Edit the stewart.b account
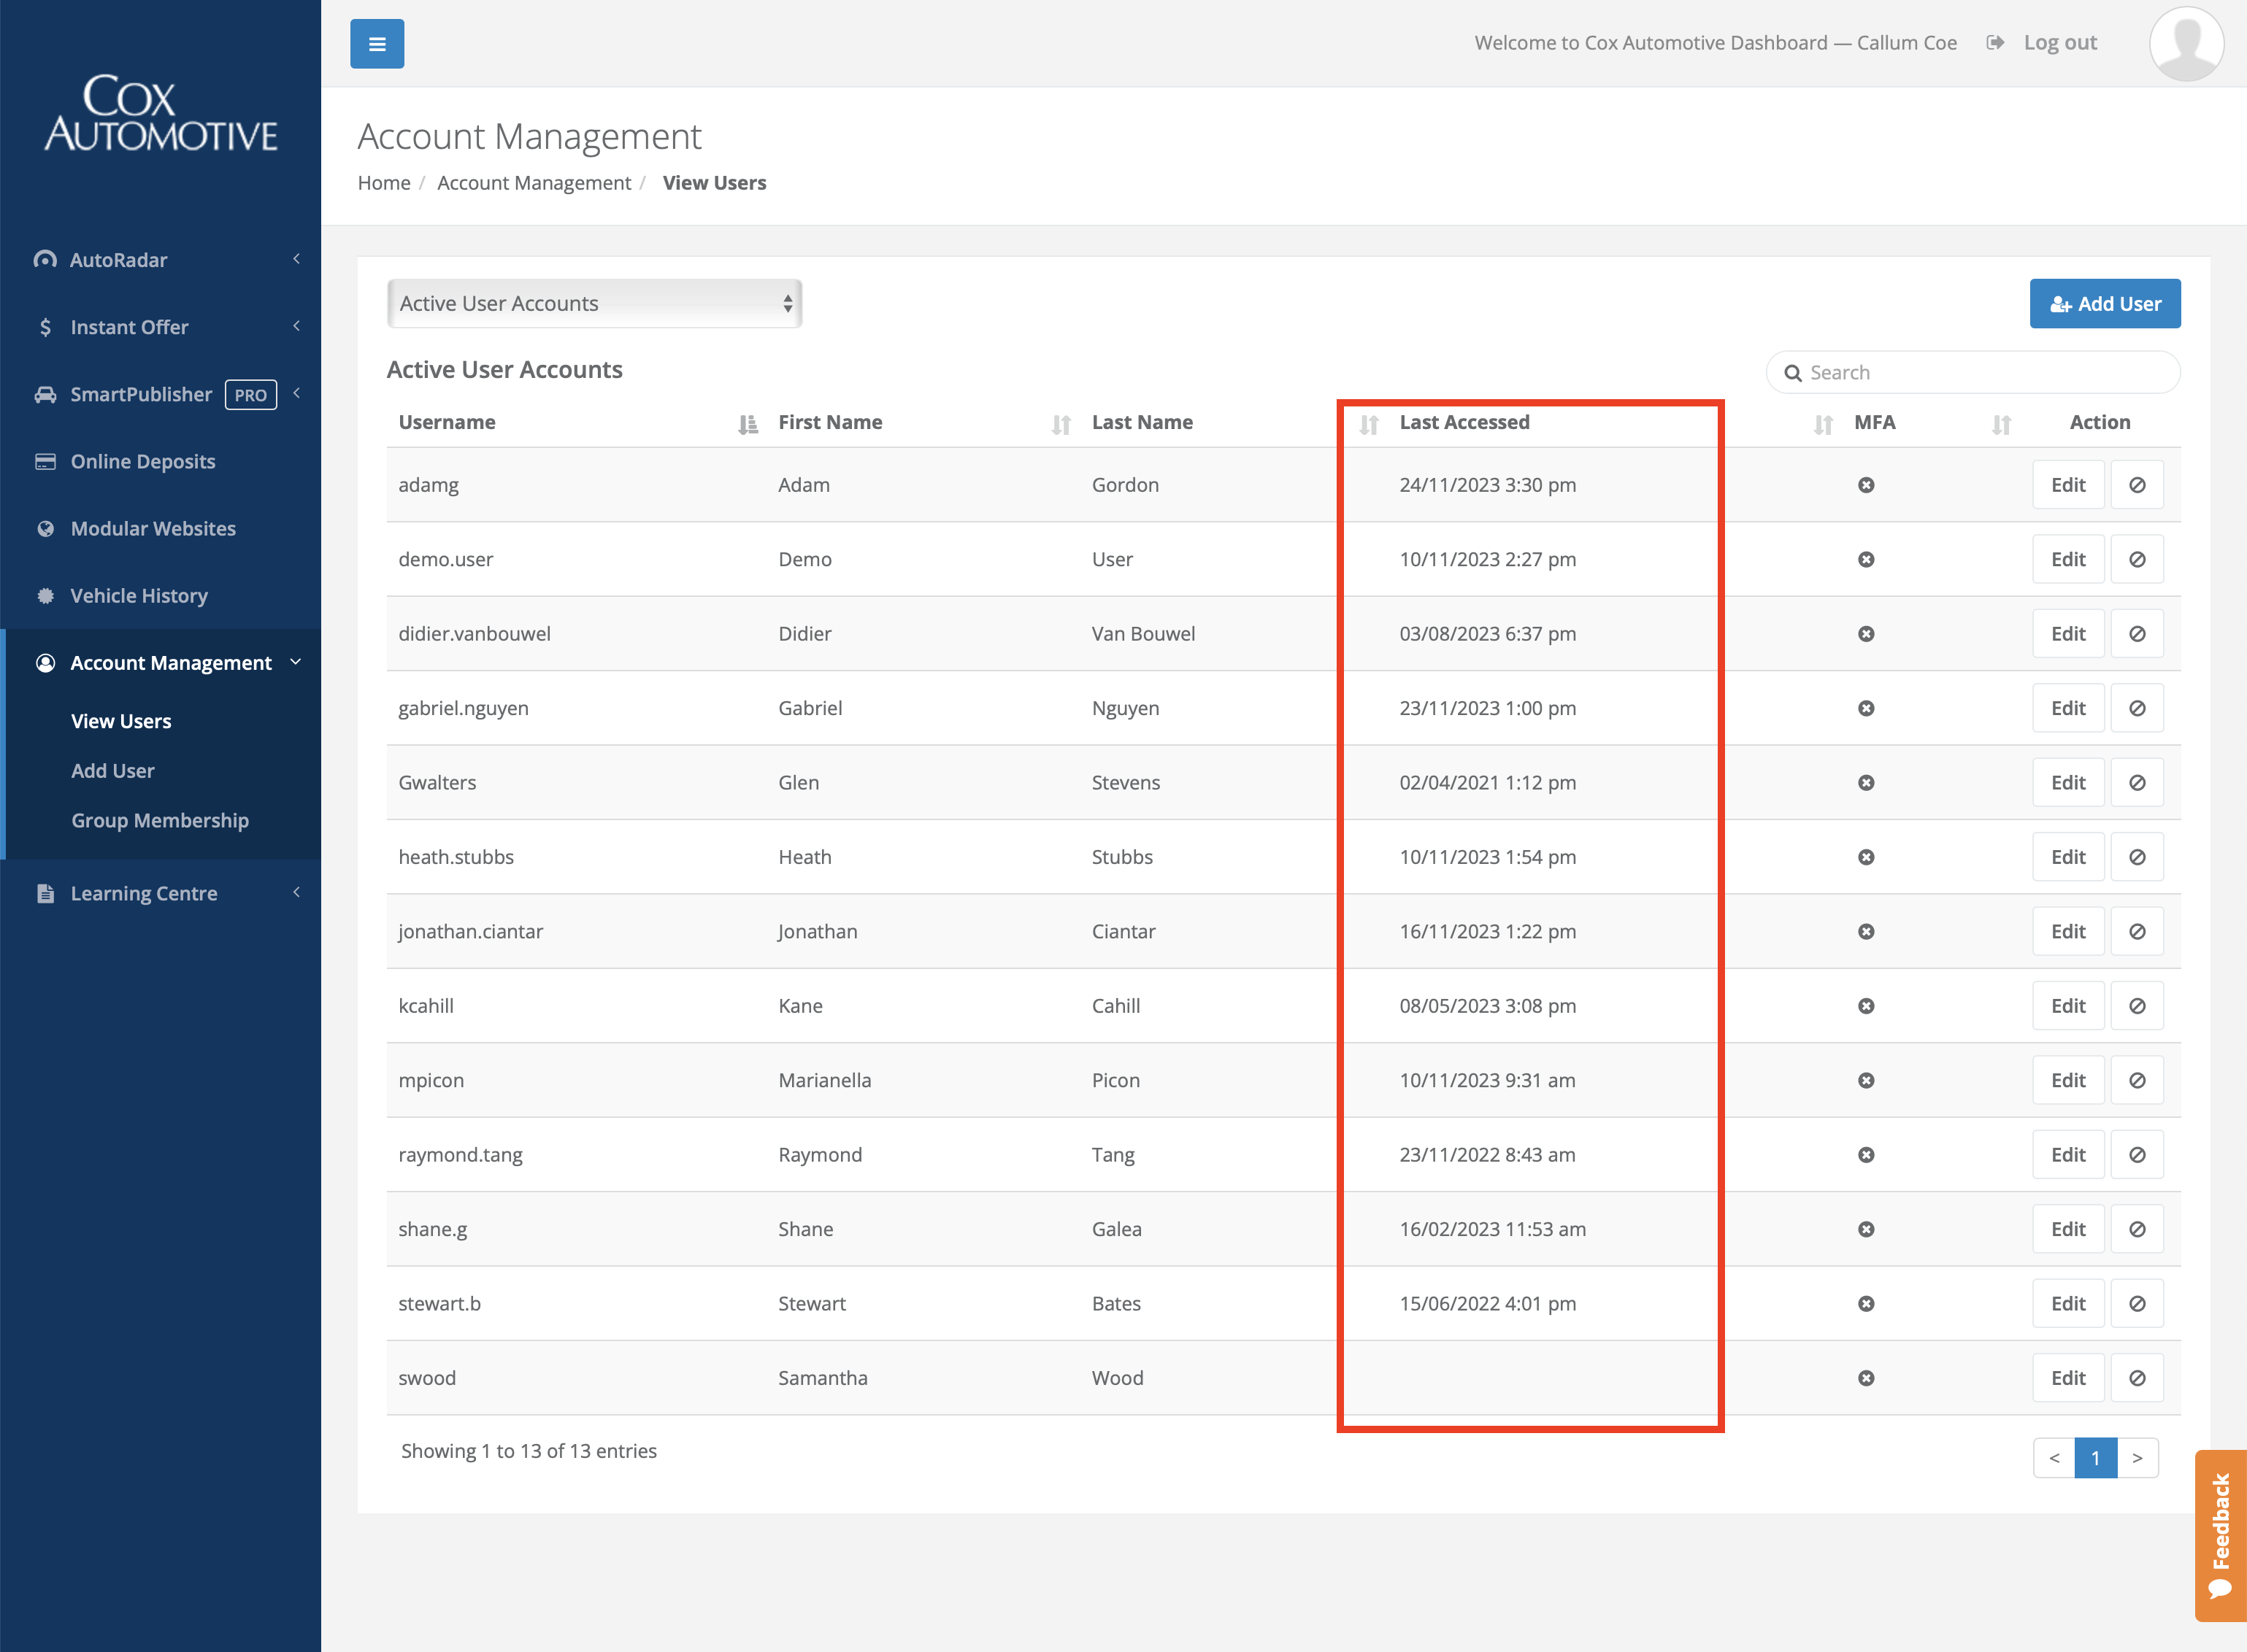 click(x=2068, y=1303)
